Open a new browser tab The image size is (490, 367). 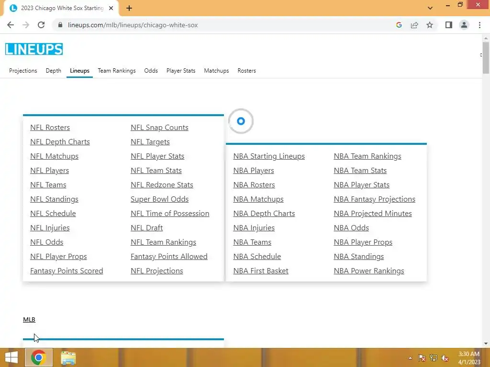click(129, 8)
